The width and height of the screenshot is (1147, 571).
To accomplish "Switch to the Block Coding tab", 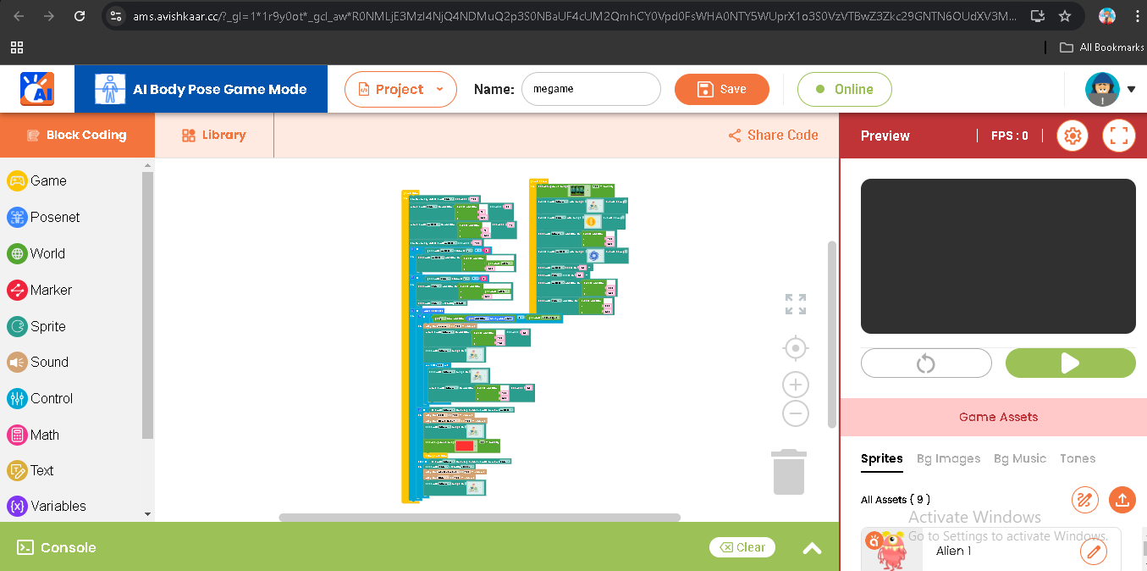I will (77, 135).
